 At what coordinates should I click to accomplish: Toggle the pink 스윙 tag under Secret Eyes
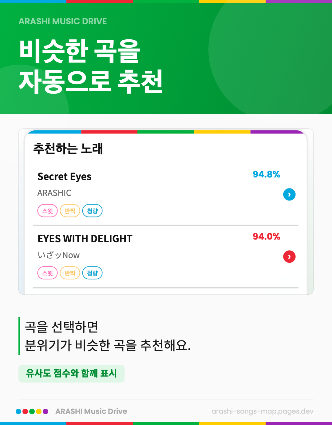click(47, 211)
